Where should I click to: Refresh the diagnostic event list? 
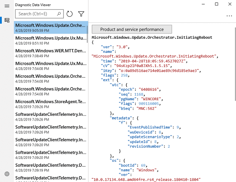coord(70,14)
